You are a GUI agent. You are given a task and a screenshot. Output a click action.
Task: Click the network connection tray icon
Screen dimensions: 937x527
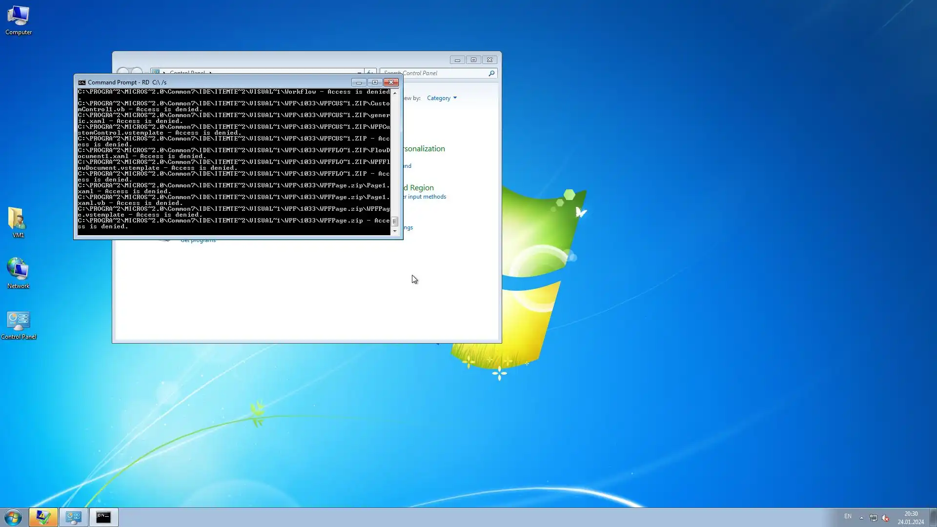pyautogui.click(x=873, y=518)
